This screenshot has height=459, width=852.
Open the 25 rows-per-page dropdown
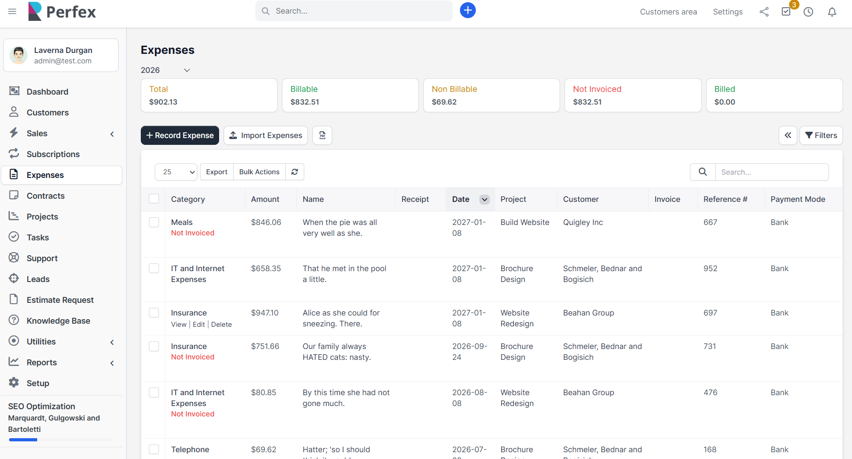[x=176, y=172]
